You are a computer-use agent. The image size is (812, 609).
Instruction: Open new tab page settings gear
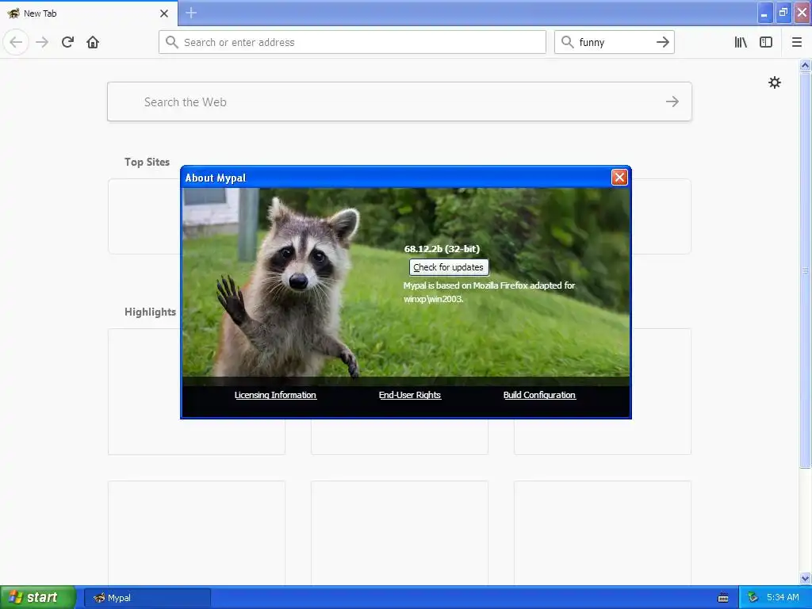774,82
